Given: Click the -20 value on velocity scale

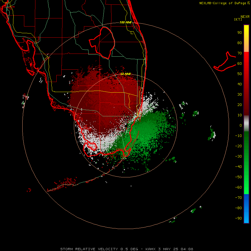Looking at the screenshot, I should pos(238,146).
